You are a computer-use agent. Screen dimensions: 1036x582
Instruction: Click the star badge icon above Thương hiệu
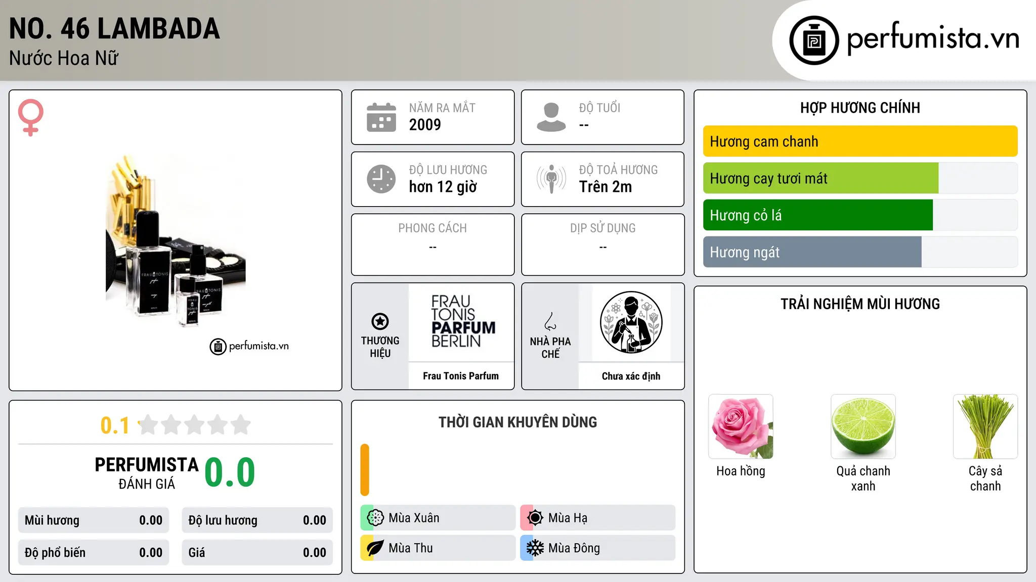(x=380, y=321)
